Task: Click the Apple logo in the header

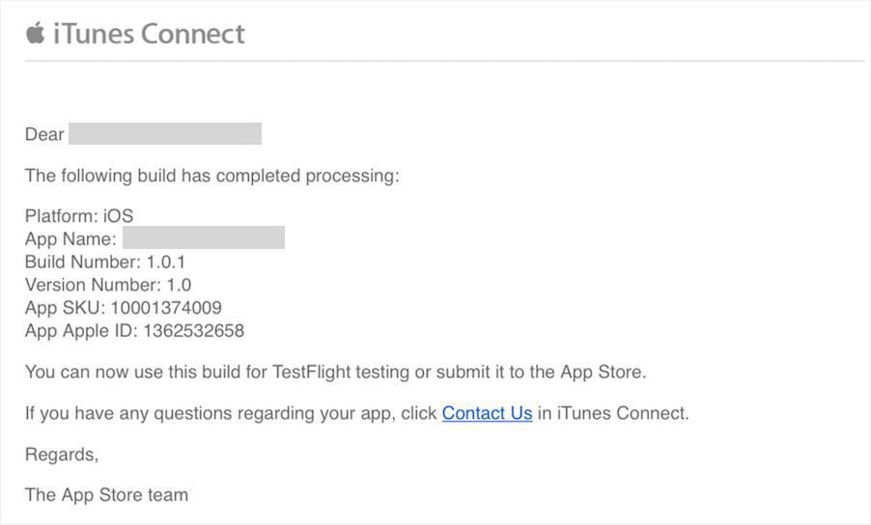Action: [36, 34]
